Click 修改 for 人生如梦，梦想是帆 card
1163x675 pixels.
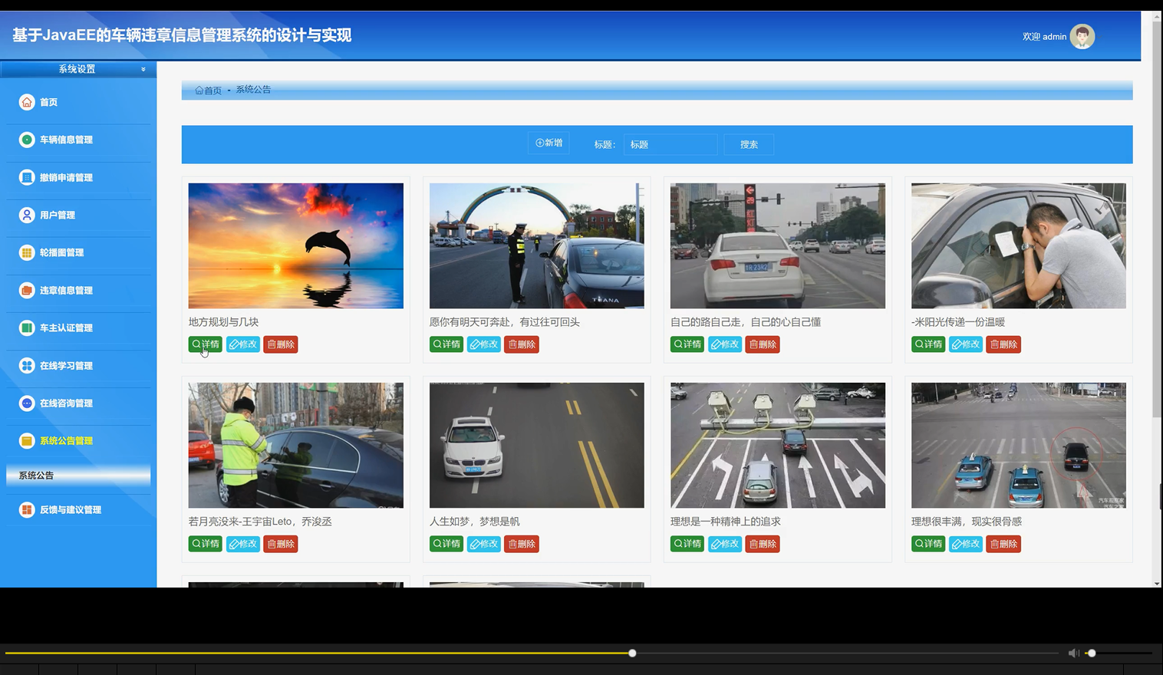pyautogui.click(x=483, y=544)
